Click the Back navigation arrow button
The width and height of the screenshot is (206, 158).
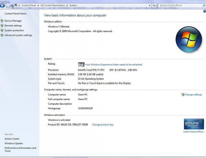pos(2,5)
